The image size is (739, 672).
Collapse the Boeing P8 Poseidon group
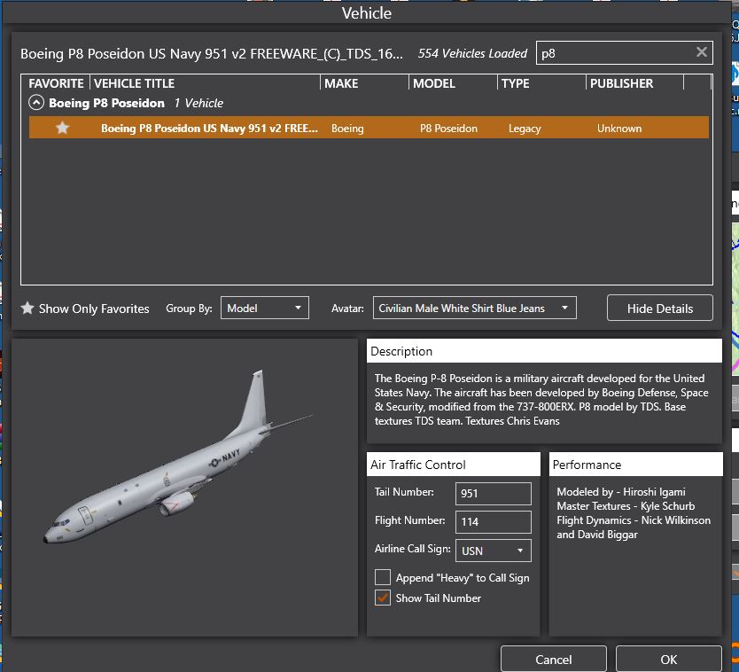pos(36,102)
